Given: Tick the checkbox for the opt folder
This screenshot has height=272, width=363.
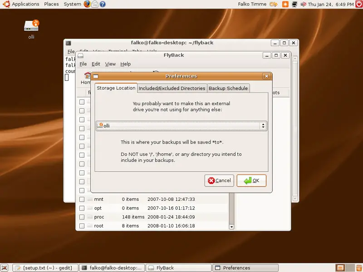Looking at the screenshot, I should [82, 208].
